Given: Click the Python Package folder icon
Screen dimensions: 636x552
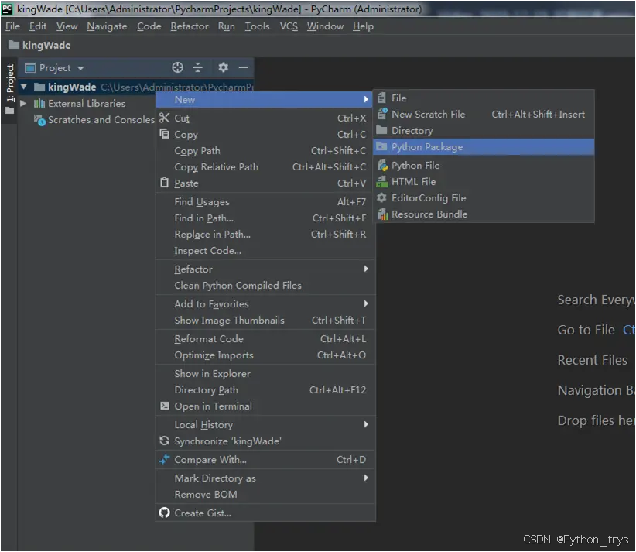Looking at the screenshot, I should click(x=381, y=146).
